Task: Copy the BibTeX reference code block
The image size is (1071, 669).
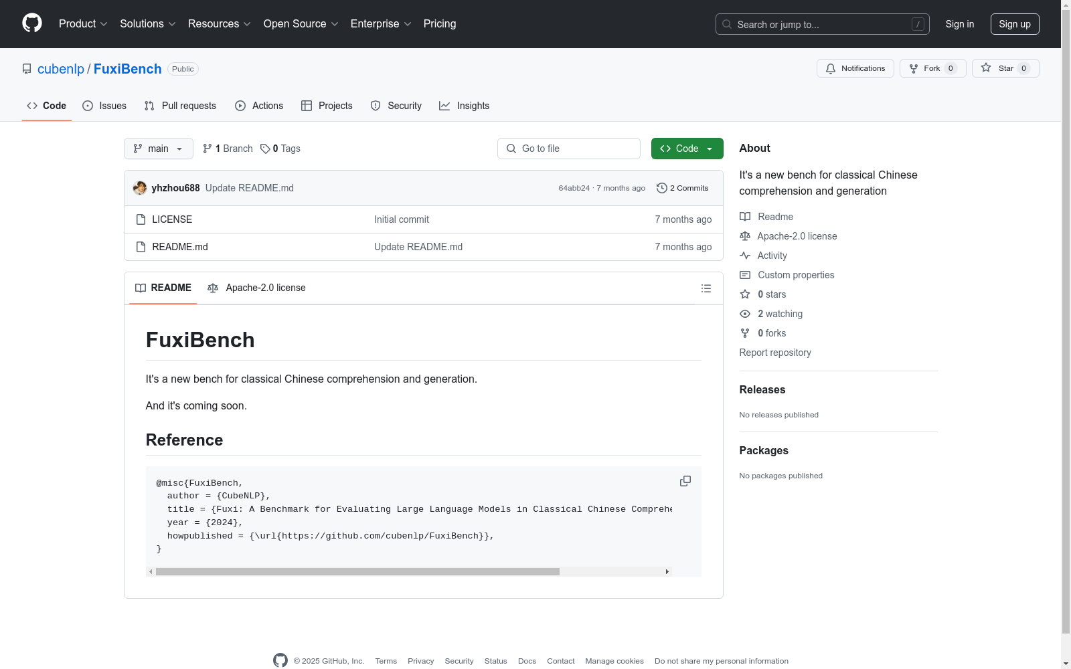Action: pyautogui.click(x=685, y=481)
